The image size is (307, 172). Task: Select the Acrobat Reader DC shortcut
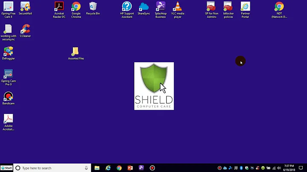(59, 10)
